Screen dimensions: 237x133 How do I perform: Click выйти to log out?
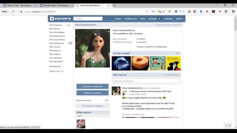(x=179, y=19)
